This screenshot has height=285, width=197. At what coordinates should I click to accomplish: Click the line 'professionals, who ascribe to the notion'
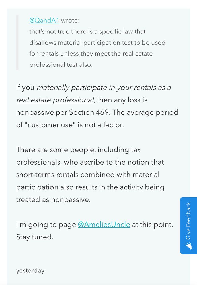(90, 162)
